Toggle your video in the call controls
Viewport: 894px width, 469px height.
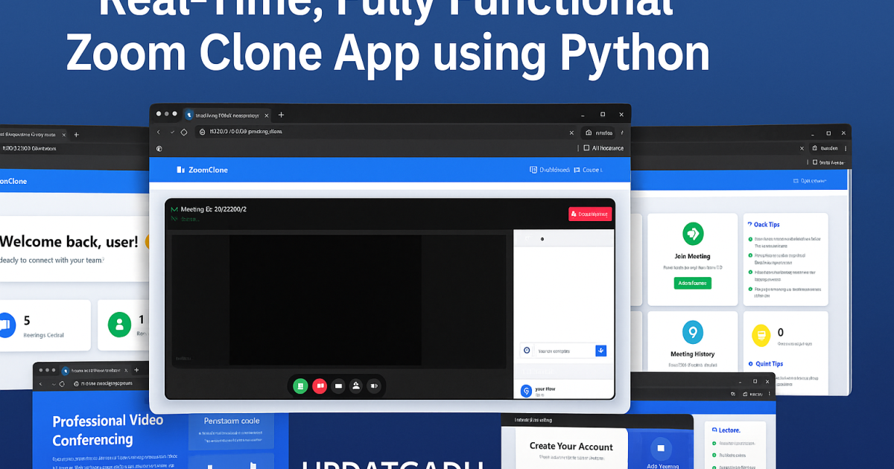pyautogui.click(x=338, y=386)
